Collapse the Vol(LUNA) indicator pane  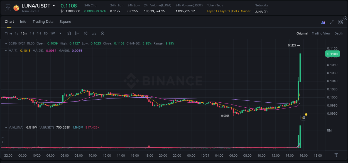tap(6, 127)
